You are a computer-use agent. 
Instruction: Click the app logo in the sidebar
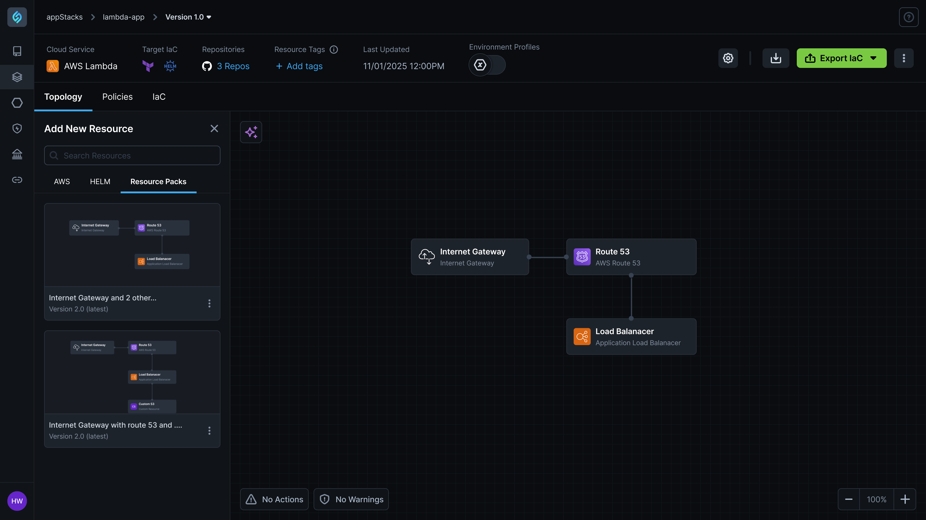click(x=17, y=17)
